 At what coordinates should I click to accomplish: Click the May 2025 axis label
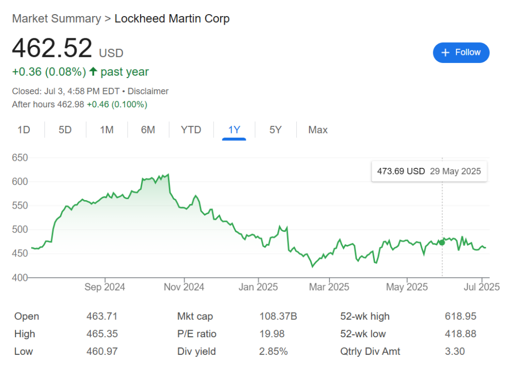click(x=407, y=287)
